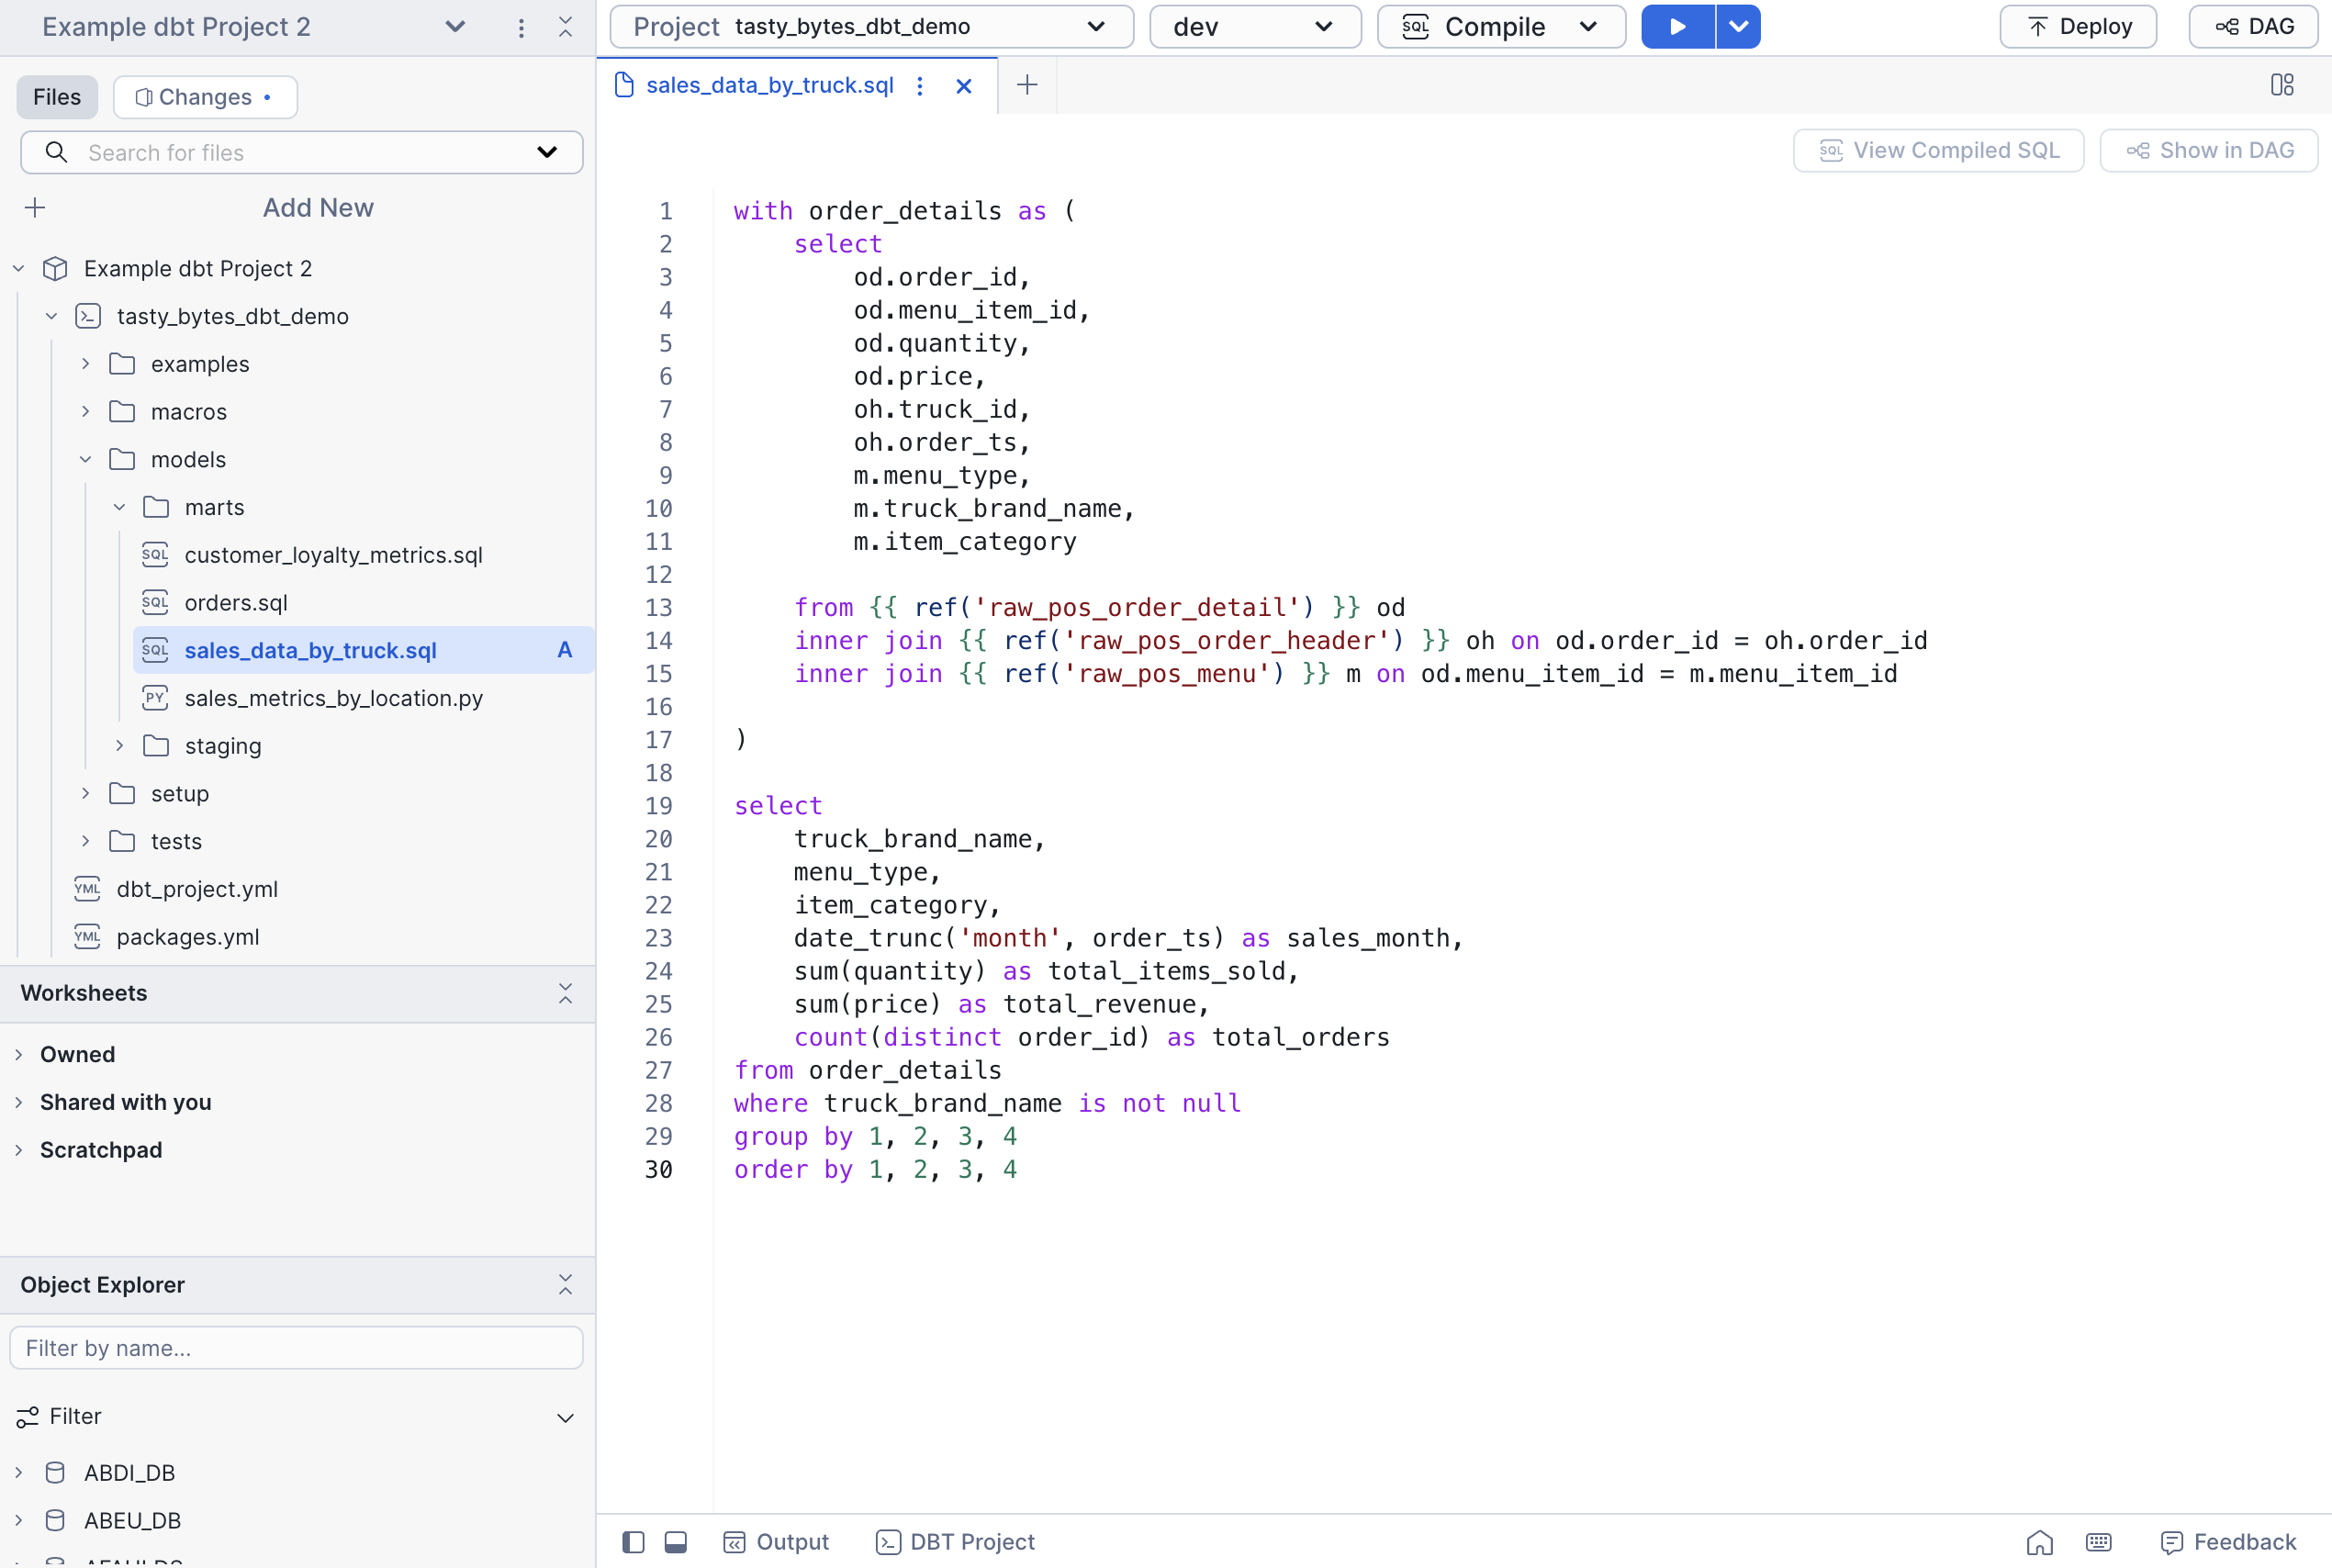Open packages.yml file
Viewport: 2332px width, 1568px height.
coord(188,937)
